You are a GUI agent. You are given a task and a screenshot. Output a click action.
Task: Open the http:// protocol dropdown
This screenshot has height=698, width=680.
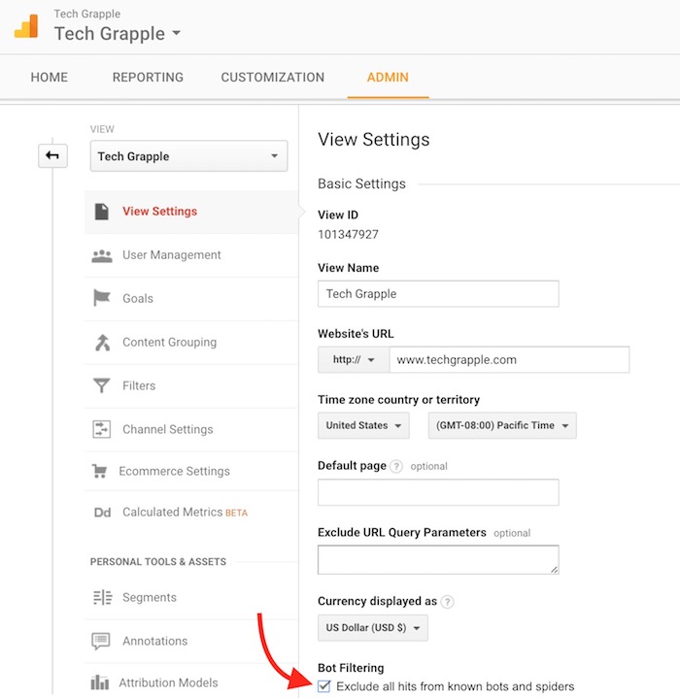tap(354, 360)
